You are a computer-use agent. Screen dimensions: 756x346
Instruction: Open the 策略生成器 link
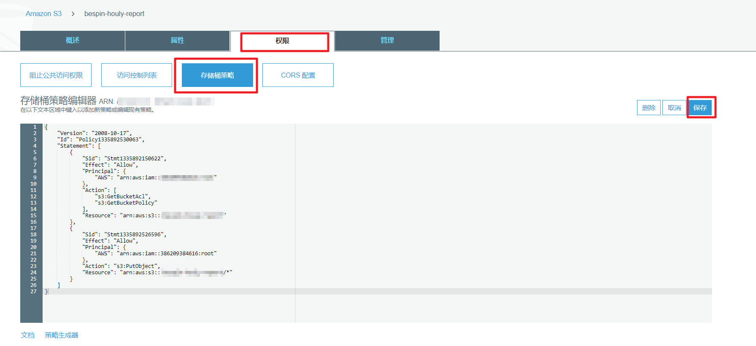(62, 335)
